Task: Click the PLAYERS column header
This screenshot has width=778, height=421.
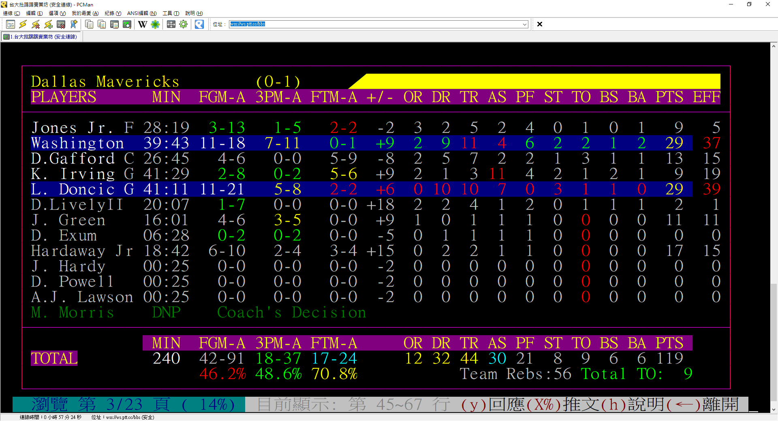Action: coord(64,97)
